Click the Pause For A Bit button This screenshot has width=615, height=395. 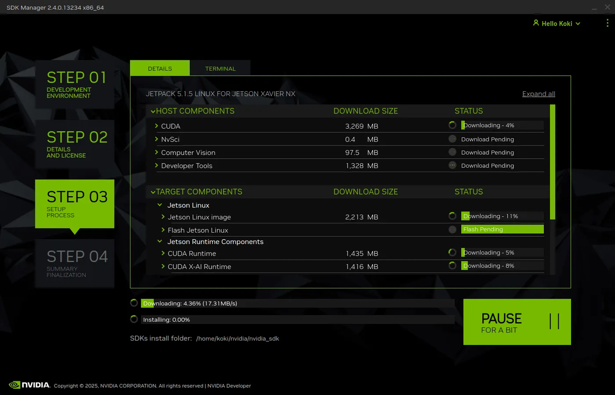coord(517,322)
